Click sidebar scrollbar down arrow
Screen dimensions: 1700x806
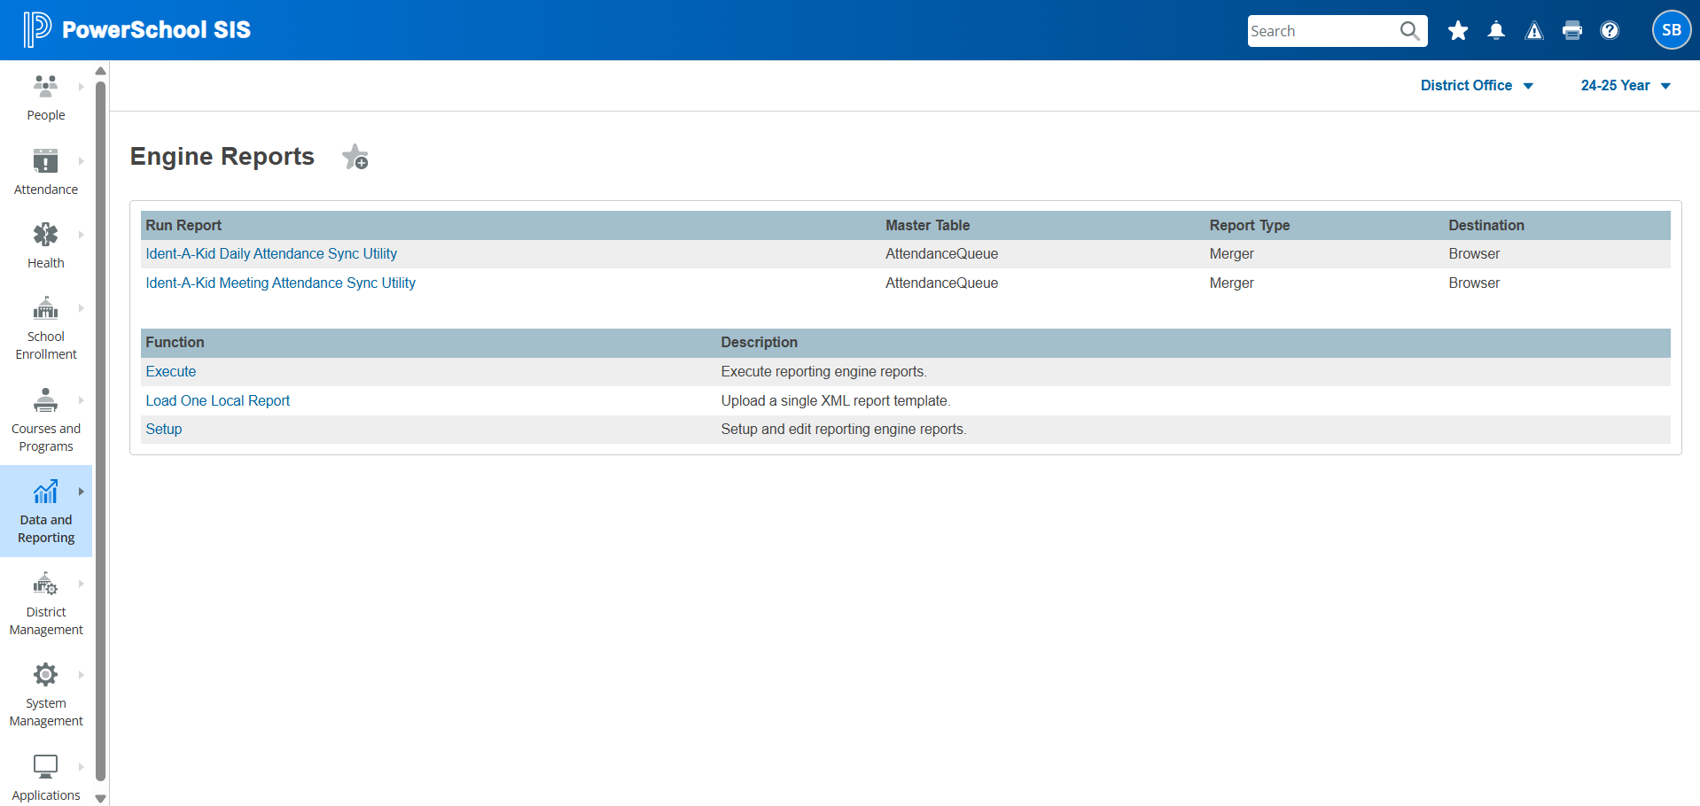point(100,798)
